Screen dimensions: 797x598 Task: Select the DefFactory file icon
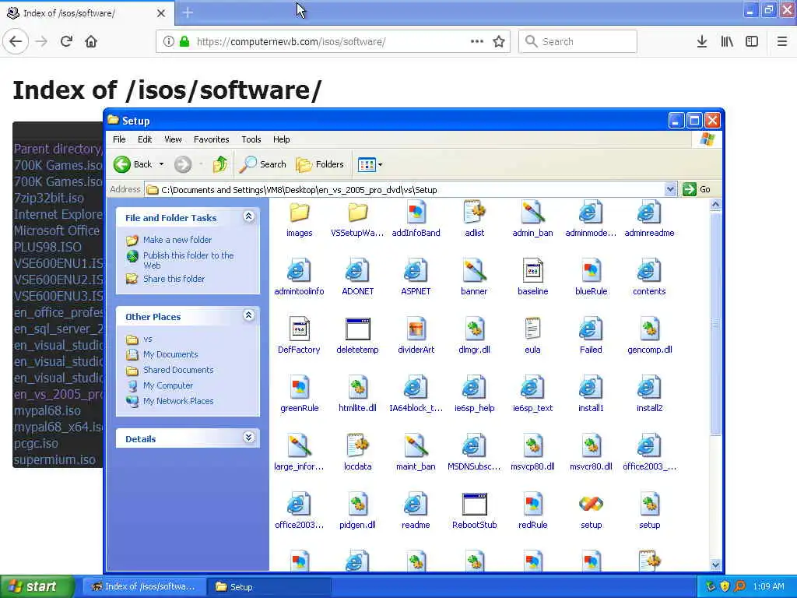click(299, 329)
